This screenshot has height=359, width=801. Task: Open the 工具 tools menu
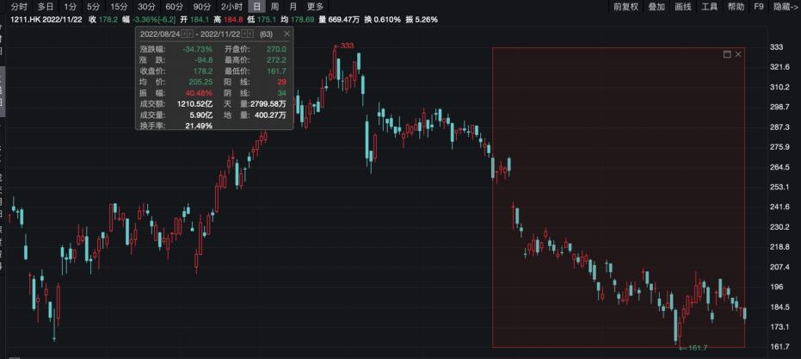coord(709,6)
